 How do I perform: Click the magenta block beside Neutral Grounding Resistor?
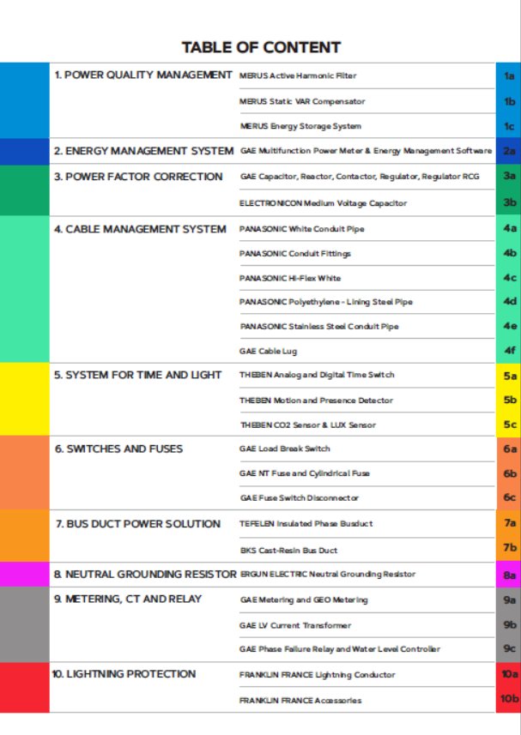[24, 574]
